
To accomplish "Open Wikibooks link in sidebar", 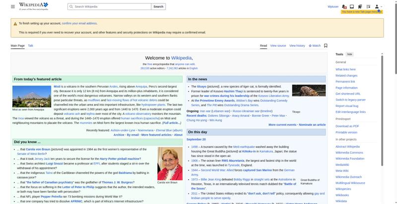I will 342,195.
